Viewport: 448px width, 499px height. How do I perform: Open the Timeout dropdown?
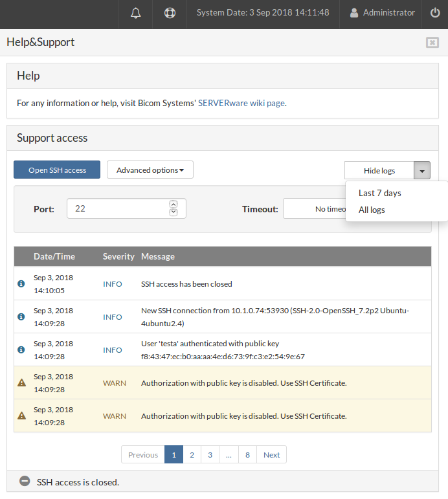click(314, 209)
